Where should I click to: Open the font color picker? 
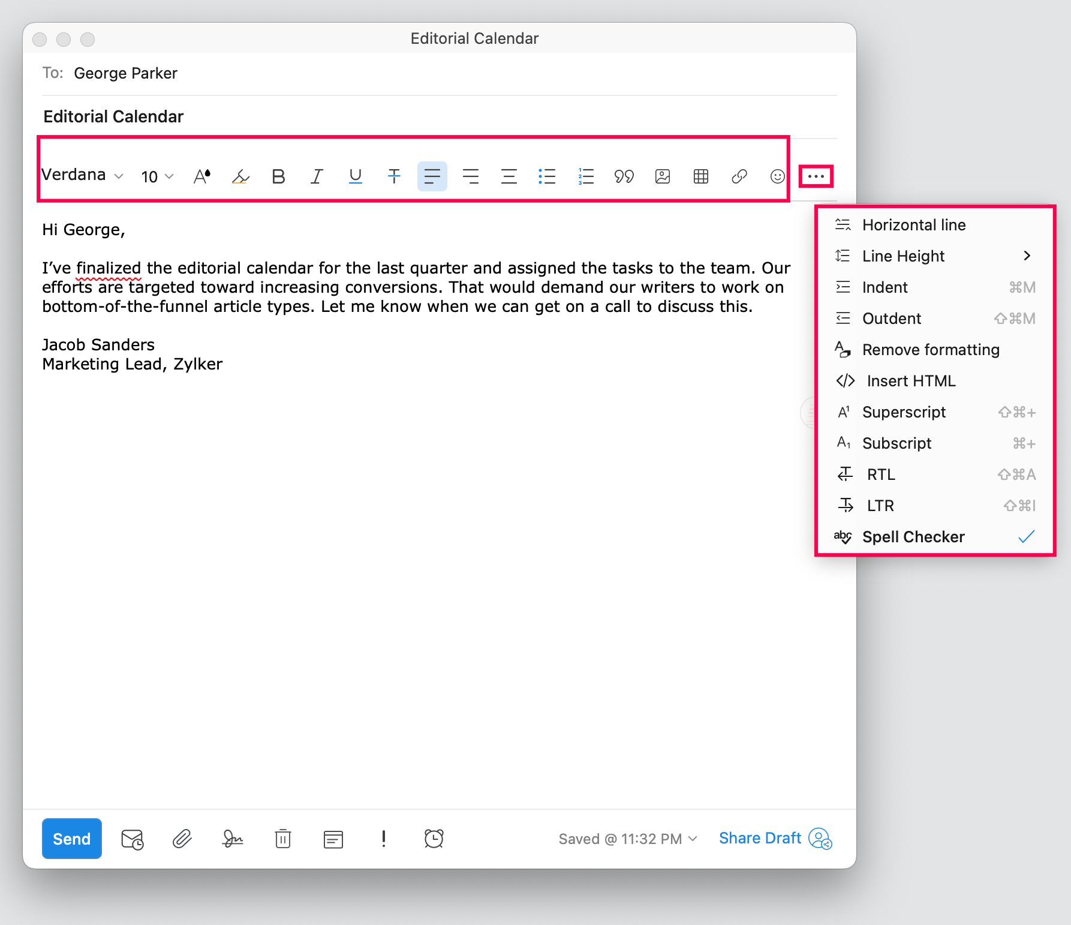click(x=202, y=176)
